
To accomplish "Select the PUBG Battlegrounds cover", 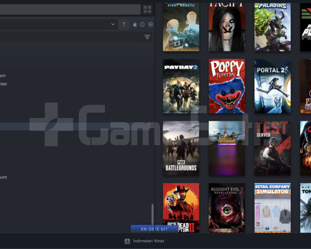I will coord(181,148).
